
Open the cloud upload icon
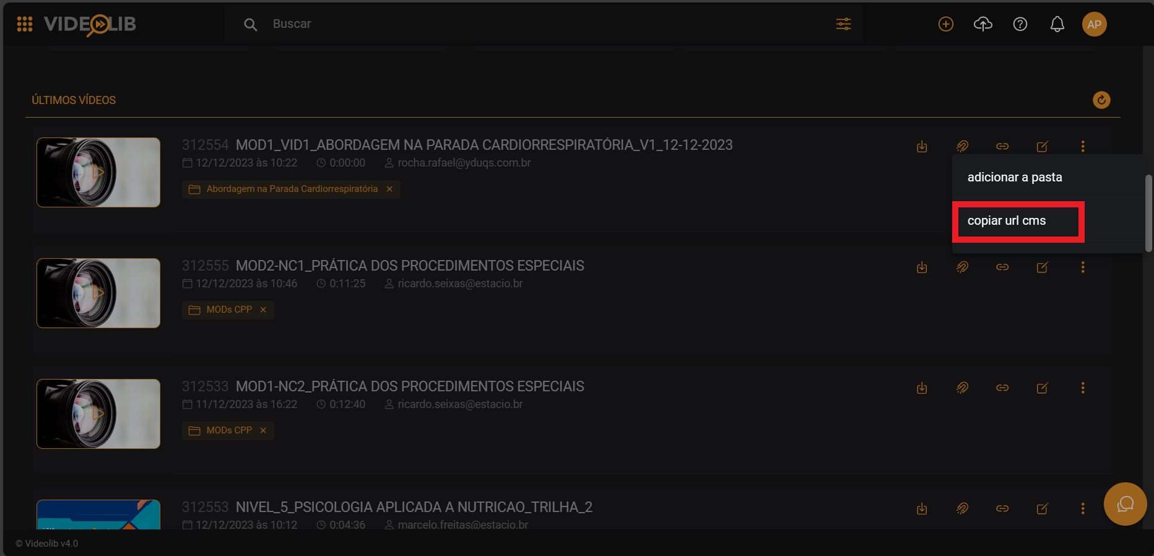(x=983, y=24)
